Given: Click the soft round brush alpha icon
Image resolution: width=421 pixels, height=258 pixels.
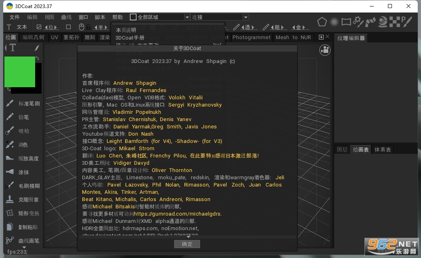Looking at the screenshot, I should 334,22.
